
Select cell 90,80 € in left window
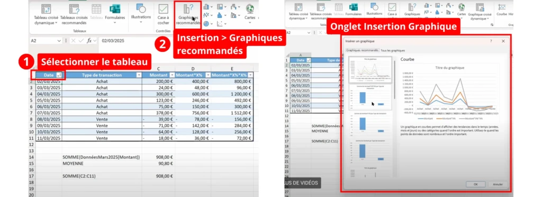click(x=158, y=163)
